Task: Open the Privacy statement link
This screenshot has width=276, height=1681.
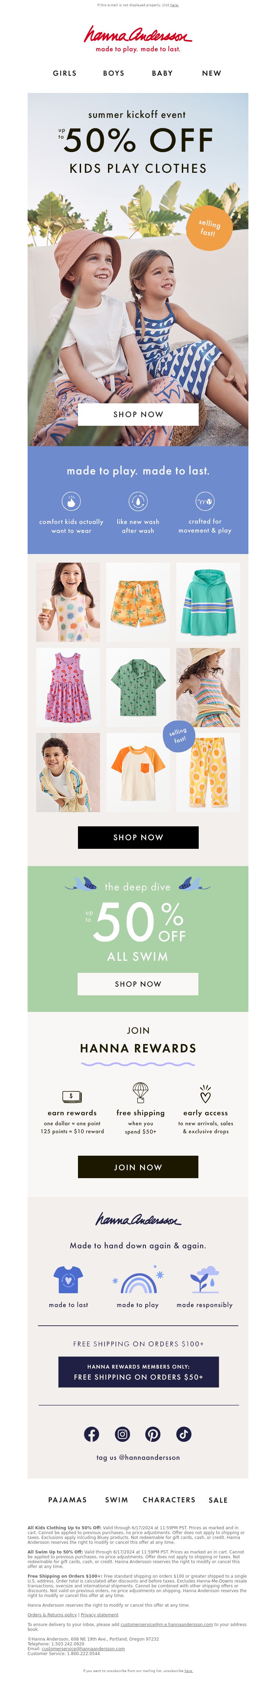Action: (x=100, y=1614)
